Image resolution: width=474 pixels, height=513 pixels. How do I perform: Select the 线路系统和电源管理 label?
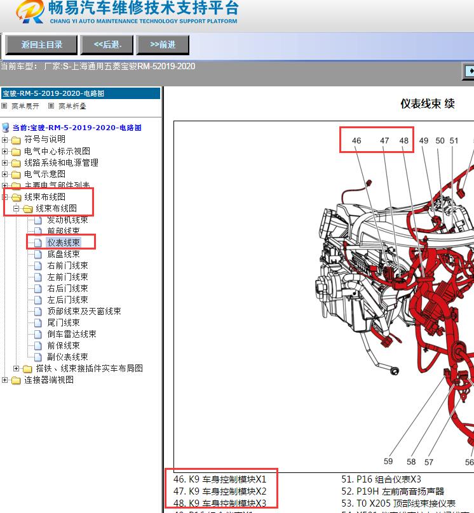(61, 163)
